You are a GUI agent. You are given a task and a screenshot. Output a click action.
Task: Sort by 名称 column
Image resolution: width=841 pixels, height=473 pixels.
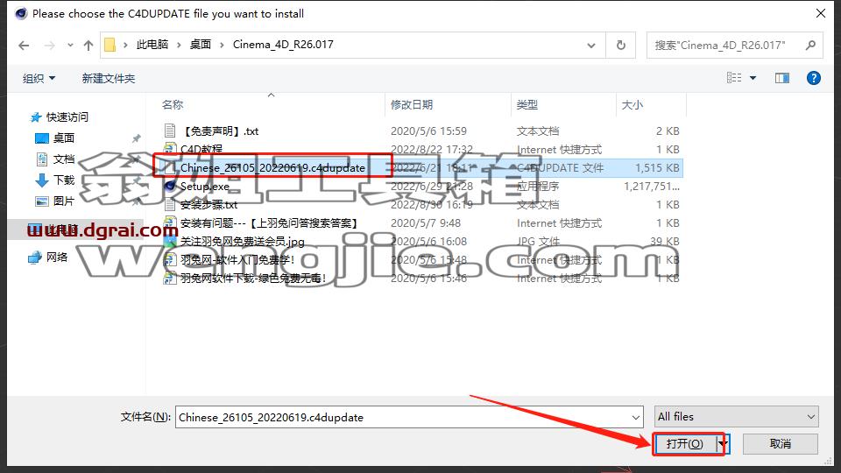pyautogui.click(x=173, y=104)
